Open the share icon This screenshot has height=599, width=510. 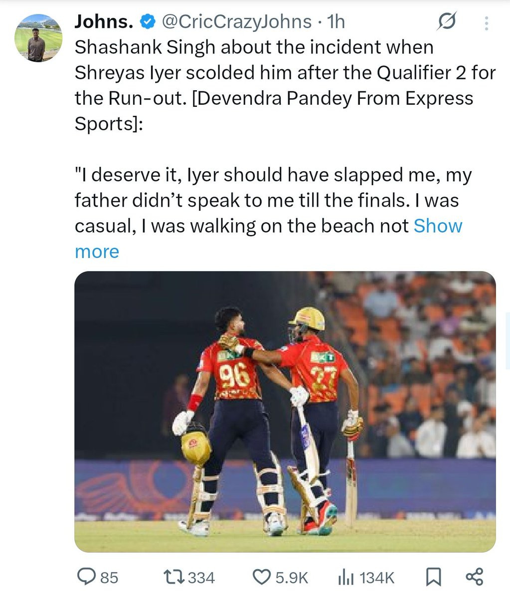point(474,577)
